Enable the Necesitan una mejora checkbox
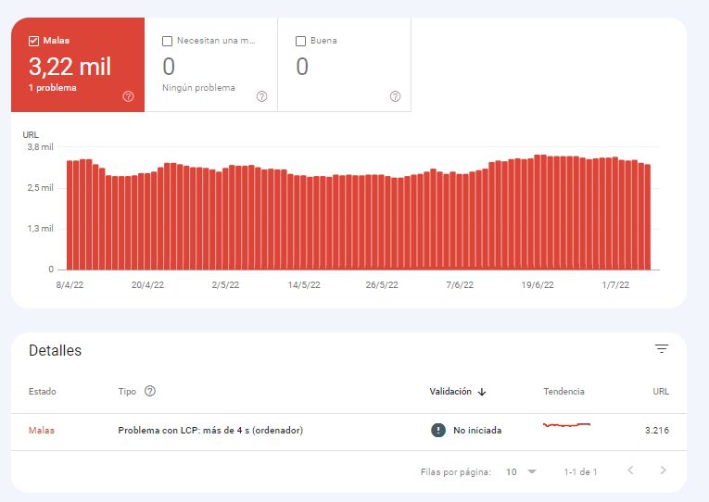 (167, 41)
